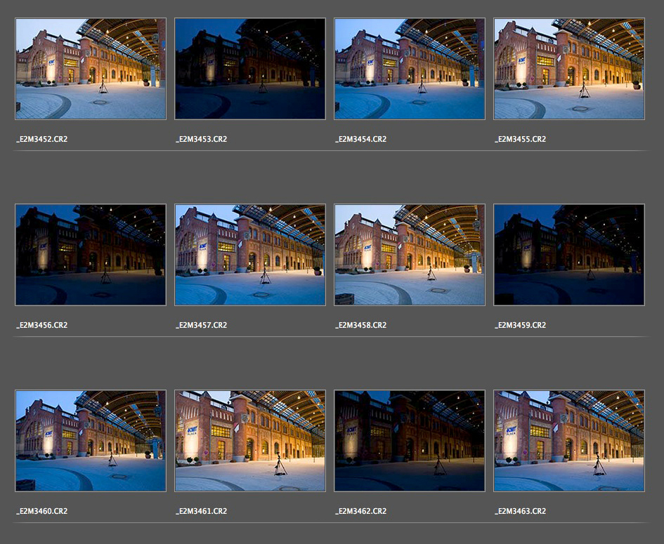Click the _E2M3461.CR2 filename caption
The width and height of the screenshot is (664, 544).
(202, 511)
